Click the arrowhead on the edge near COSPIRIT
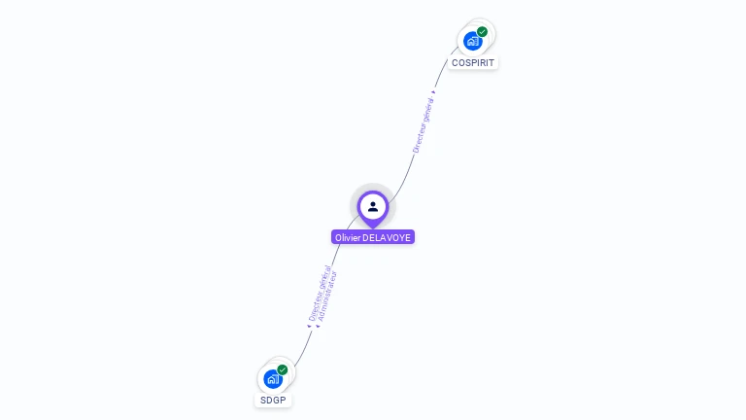Screen dimensions: 746x420 tap(433, 92)
